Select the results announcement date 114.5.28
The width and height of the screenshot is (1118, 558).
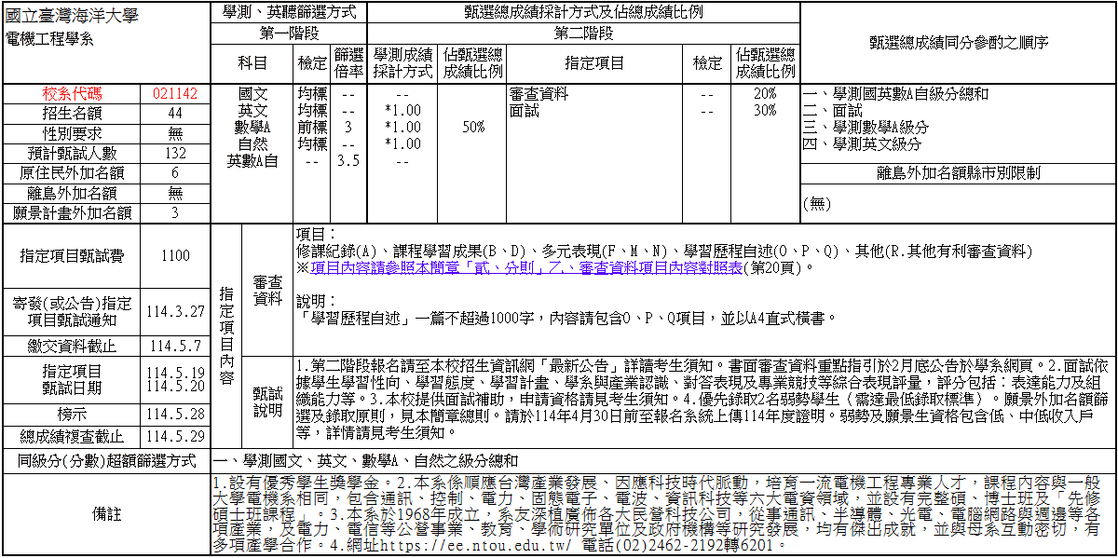tap(175, 415)
